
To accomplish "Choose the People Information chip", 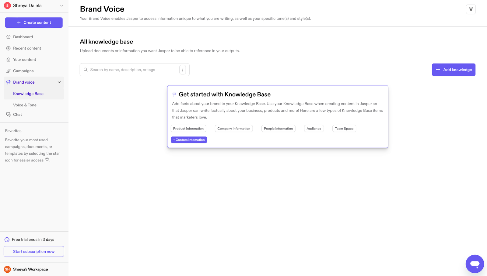I will 278,129.
